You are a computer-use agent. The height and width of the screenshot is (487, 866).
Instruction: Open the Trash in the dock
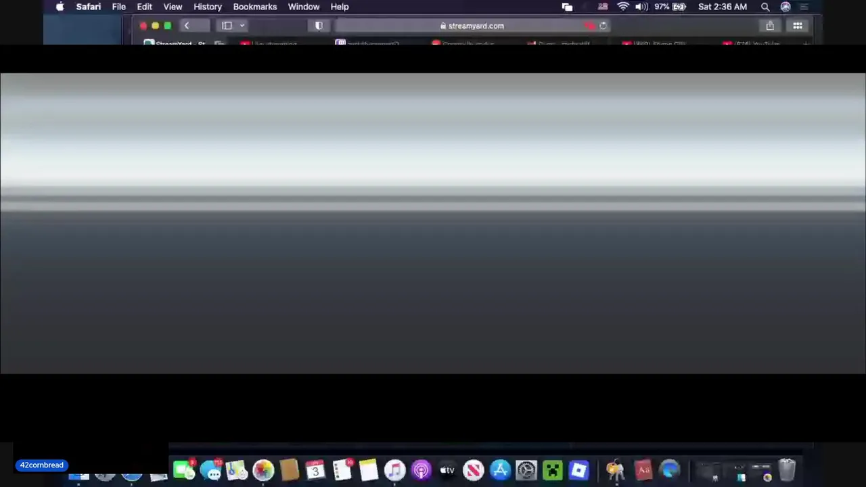point(787,470)
